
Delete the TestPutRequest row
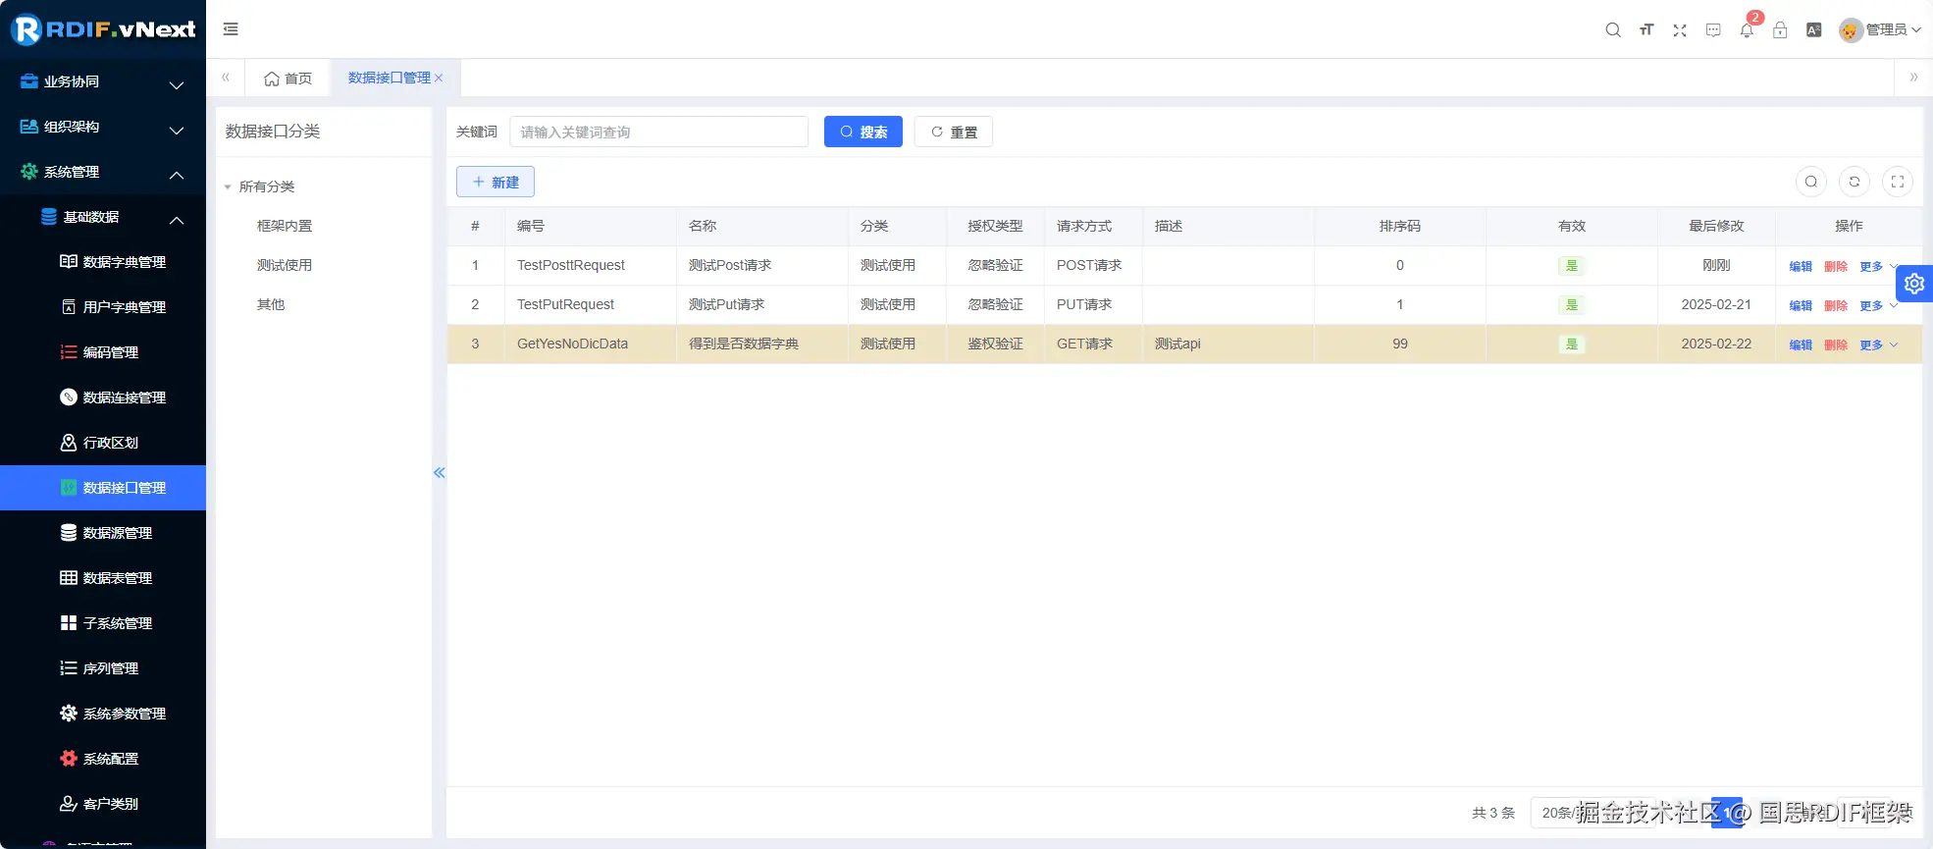pos(1836,305)
